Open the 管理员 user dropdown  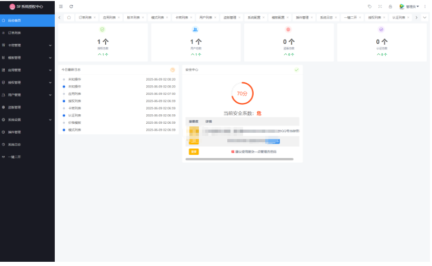(409, 6)
